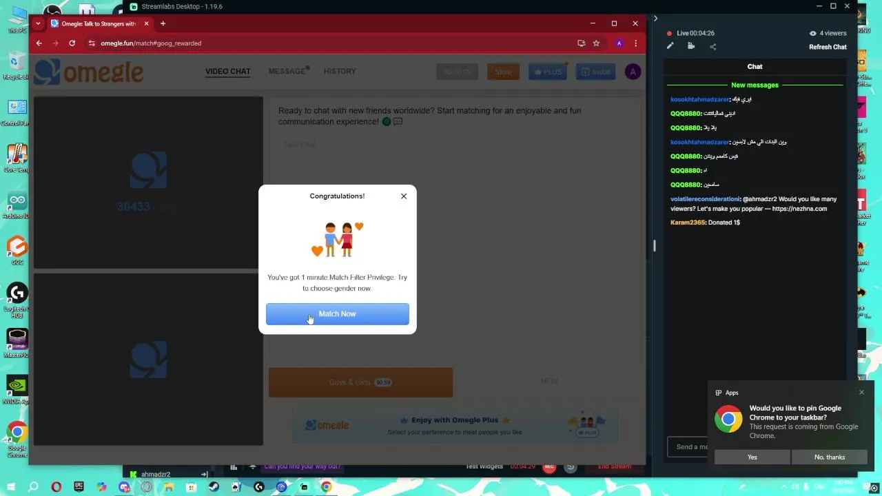This screenshot has height=496, width=882.
Task: Open the Recycle Bin desktop icon
Action: [15, 67]
